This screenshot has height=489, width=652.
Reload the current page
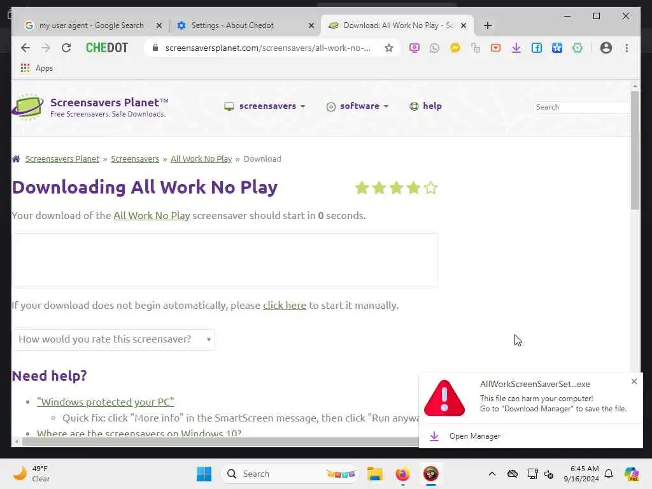pyautogui.click(x=66, y=48)
